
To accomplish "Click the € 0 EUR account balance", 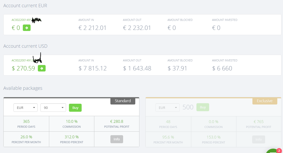I will pyautogui.click(x=16, y=28).
